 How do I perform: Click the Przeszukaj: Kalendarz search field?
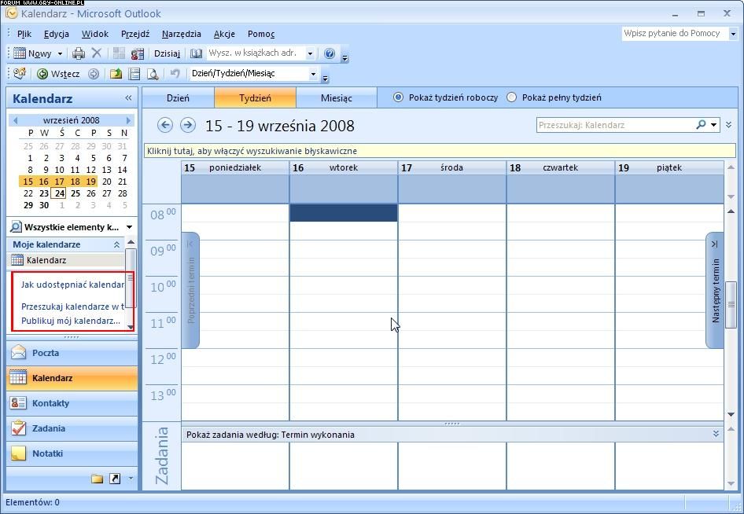pos(616,125)
